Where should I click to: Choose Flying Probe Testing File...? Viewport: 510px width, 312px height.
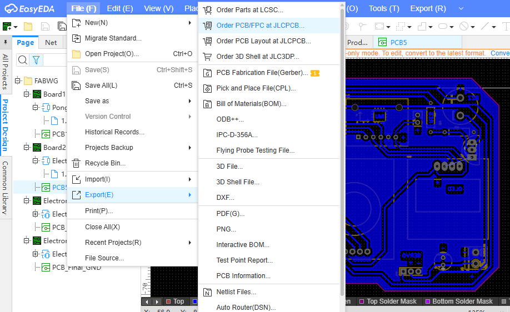269,150
